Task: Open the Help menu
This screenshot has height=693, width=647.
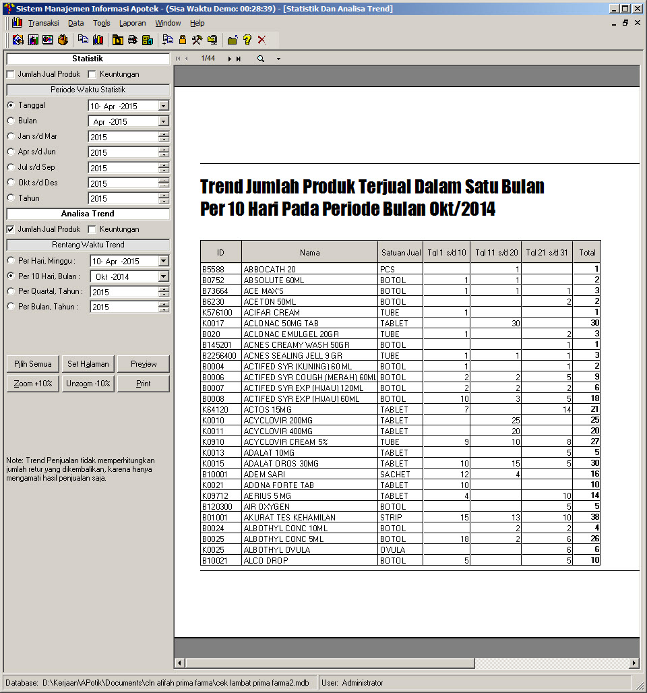Action: 197,23
